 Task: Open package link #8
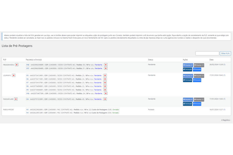(x=27, y=86)
